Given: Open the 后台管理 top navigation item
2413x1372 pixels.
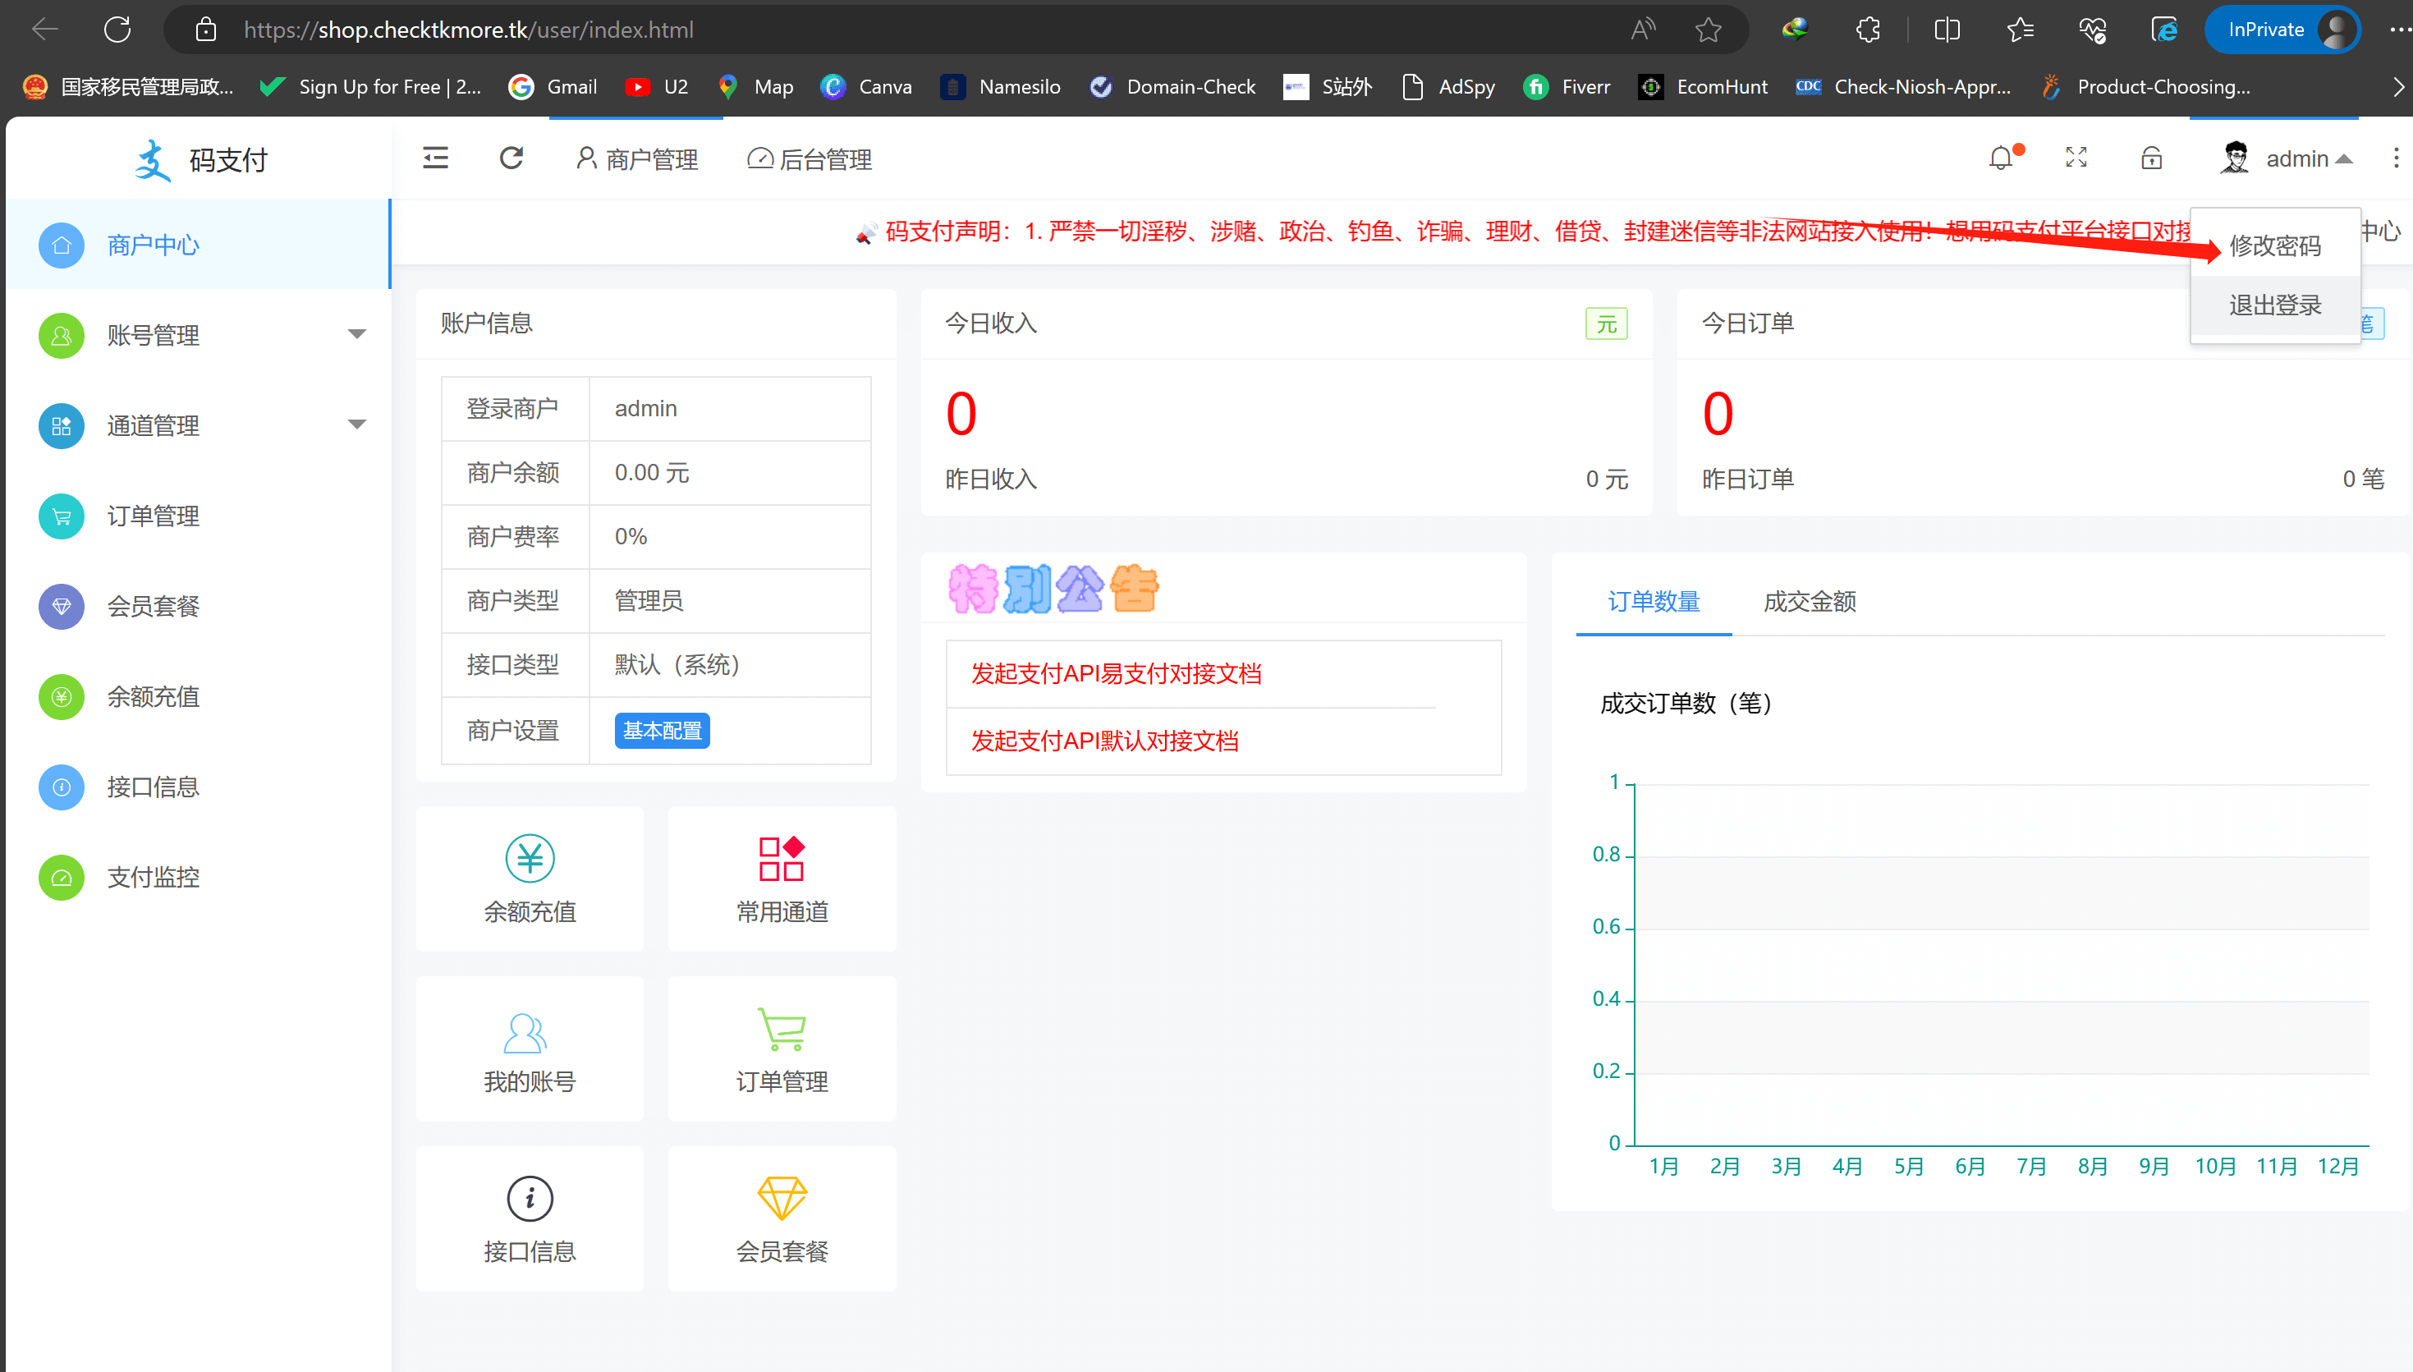Looking at the screenshot, I should pyautogui.click(x=810, y=159).
